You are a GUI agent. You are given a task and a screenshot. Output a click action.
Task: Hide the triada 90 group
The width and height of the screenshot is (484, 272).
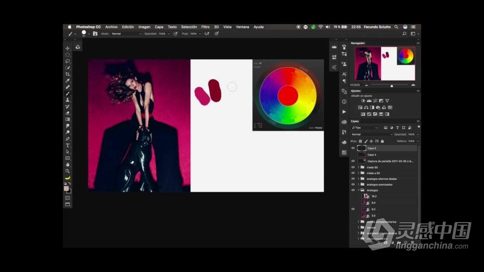(x=353, y=167)
